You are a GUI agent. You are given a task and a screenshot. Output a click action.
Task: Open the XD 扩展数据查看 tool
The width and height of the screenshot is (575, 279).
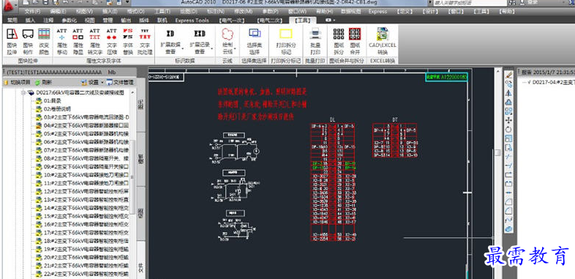170,41
